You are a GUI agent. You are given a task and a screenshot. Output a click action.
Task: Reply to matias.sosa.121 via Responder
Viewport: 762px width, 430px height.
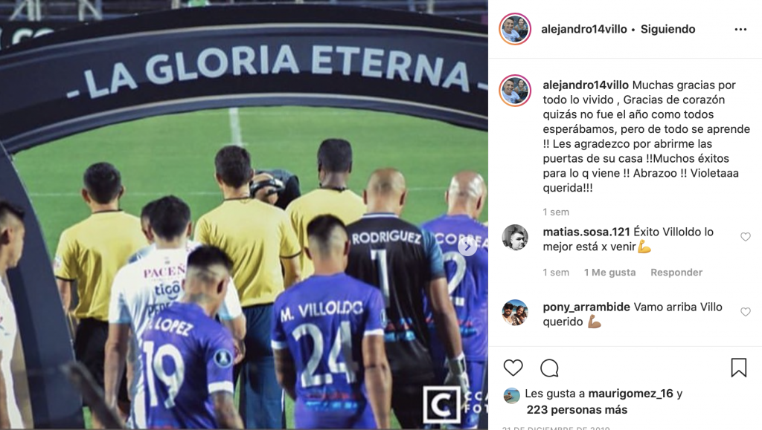(676, 273)
